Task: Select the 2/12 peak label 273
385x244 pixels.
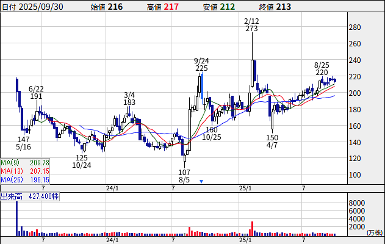Action: 251,29
